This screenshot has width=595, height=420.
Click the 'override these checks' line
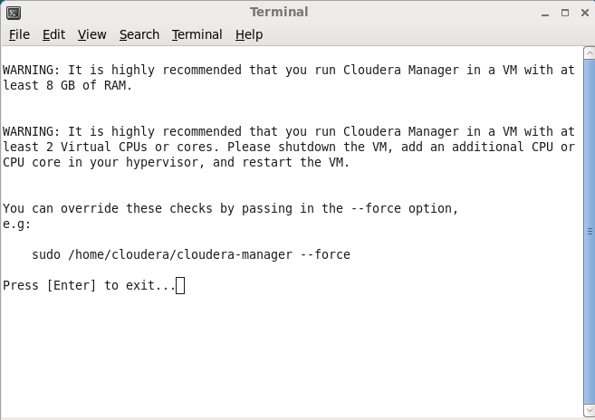pos(230,208)
